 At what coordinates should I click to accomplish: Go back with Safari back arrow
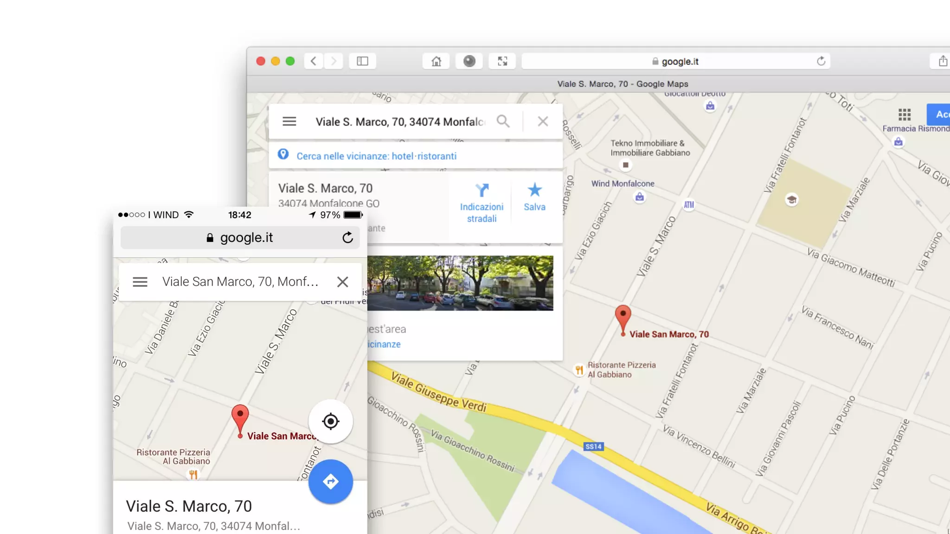pyautogui.click(x=314, y=61)
